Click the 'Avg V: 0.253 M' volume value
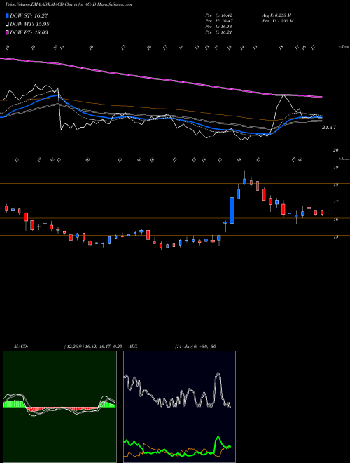The image size is (350, 463). tap(276, 15)
